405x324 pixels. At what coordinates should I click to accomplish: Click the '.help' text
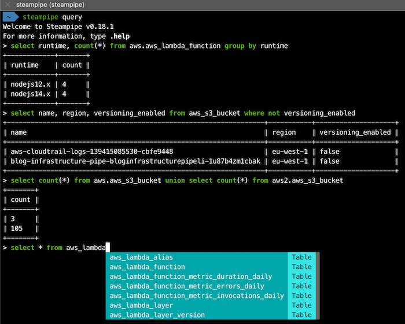(x=120, y=36)
